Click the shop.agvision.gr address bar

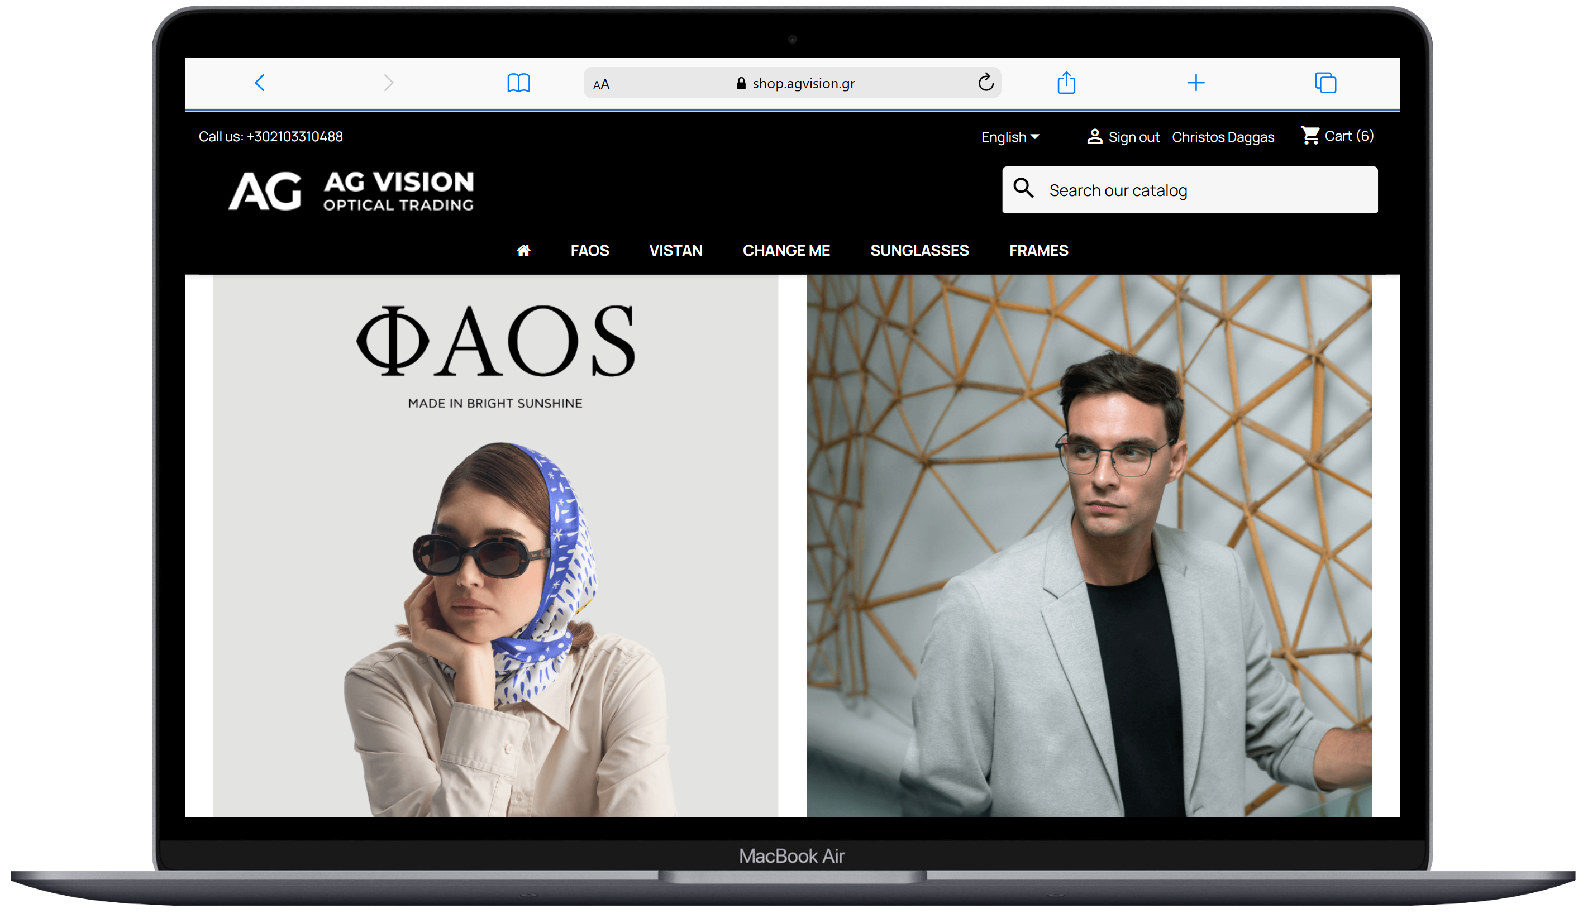tap(792, 83)
